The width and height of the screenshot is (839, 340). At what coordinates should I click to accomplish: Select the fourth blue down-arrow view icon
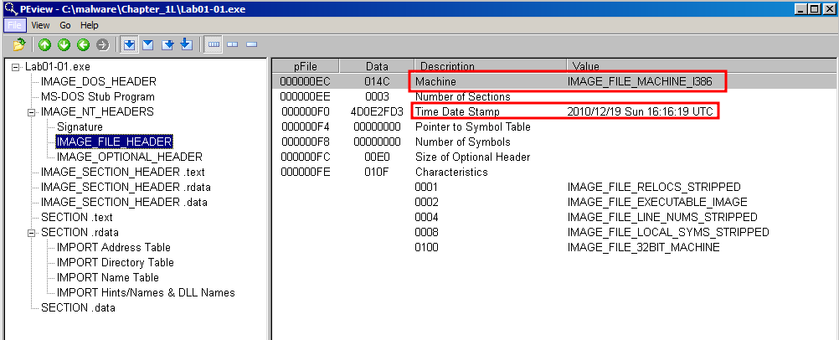[x=186, y=45]
